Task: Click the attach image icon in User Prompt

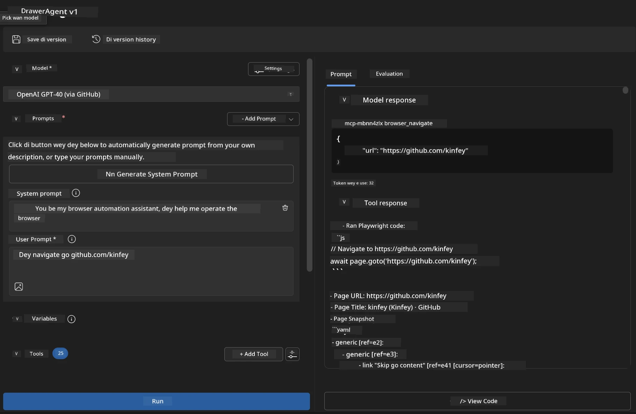Action: pyautogui.click(x=19, y=287)
